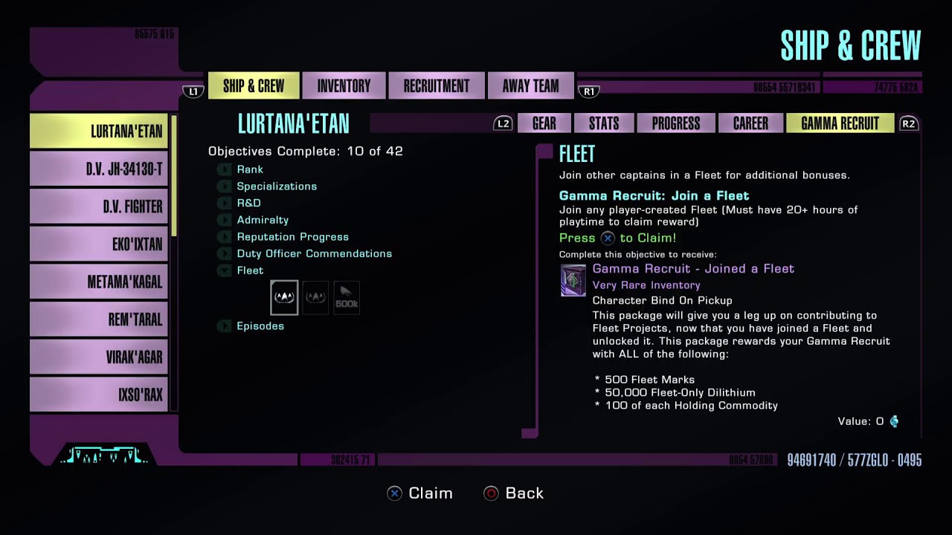Image resolution: width=952 pixels, height=535 pixels.
Task: Expand the Specializations objectives
Action: pos(224,187)
